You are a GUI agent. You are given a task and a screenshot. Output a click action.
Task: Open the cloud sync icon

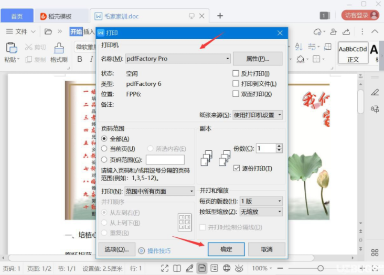pyautogui.click(x=317, y=32)
